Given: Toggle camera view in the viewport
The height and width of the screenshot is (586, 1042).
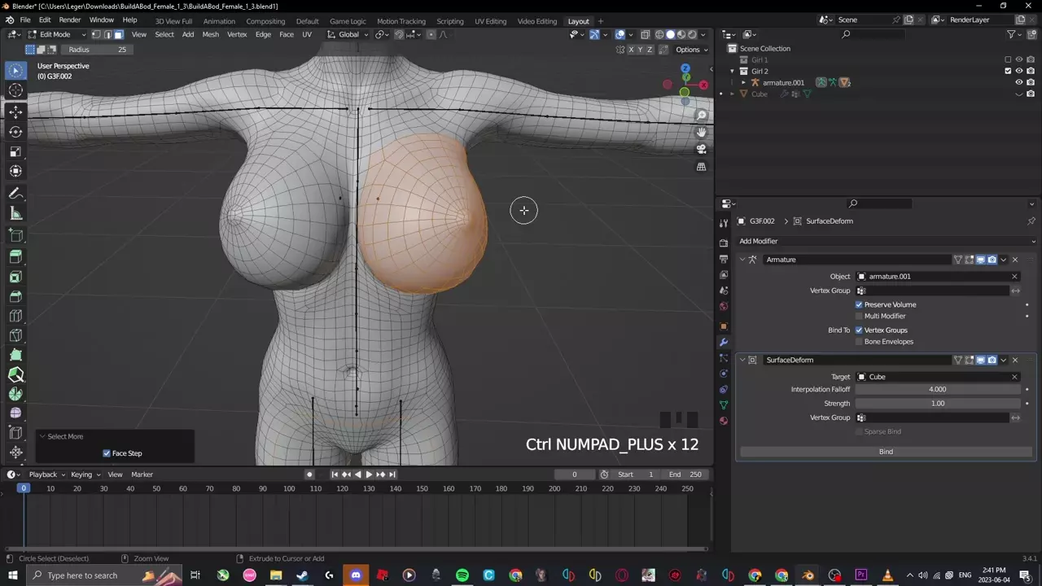Looking at the screenshot, I should pyautogui.click(x=701, y=149).
